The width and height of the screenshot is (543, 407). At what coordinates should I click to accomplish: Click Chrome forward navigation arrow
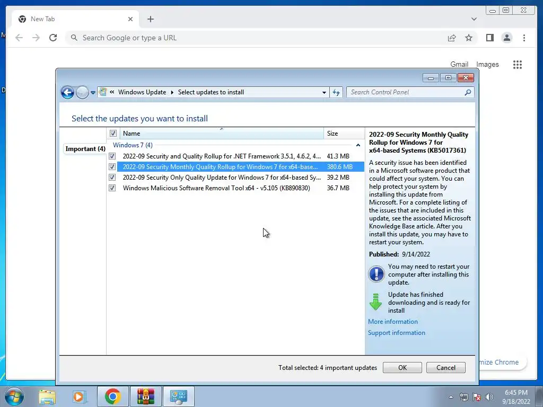[36, 38]
